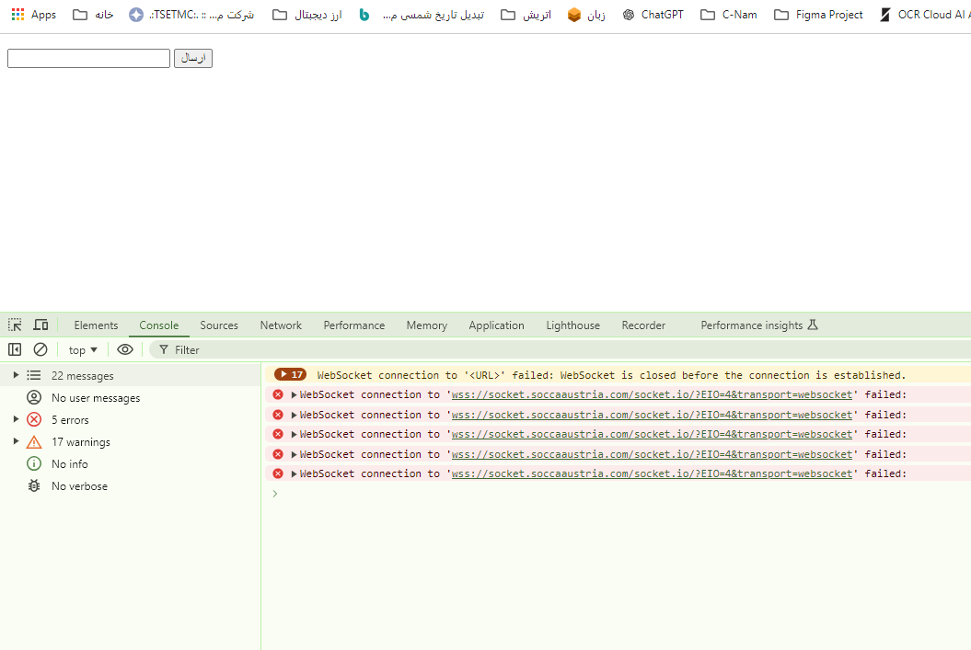The height and width of the screenshot is (650, 971).
Task: Switch to the Console tab
Action: 158,325
